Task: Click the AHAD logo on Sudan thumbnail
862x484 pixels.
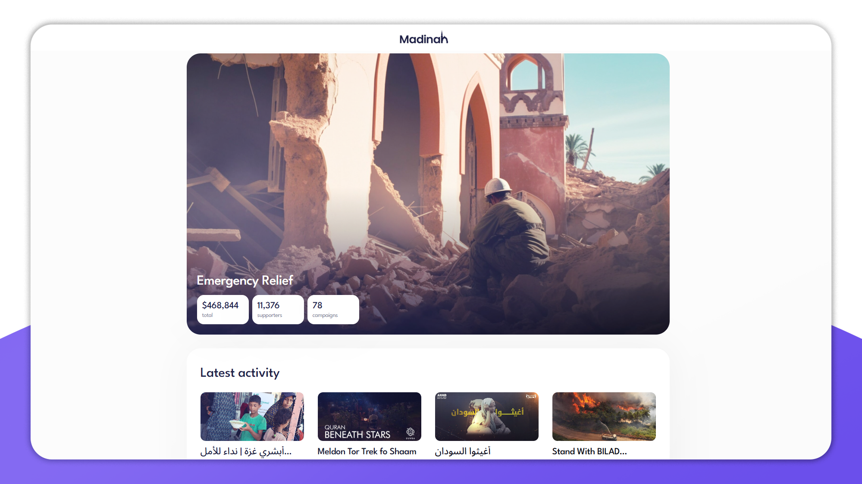Action: (x=442, y=396)
